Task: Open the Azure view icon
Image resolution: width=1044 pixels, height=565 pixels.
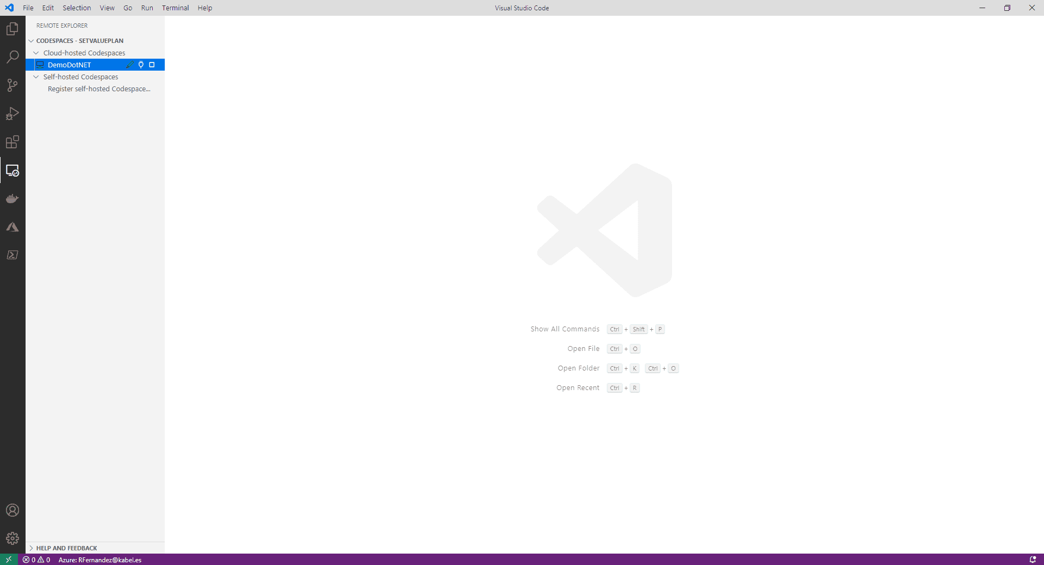Action: click(13, 227)
